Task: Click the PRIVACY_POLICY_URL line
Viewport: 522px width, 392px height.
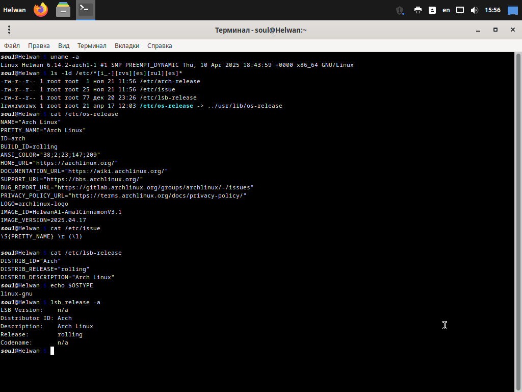Action: pos(123,195)
